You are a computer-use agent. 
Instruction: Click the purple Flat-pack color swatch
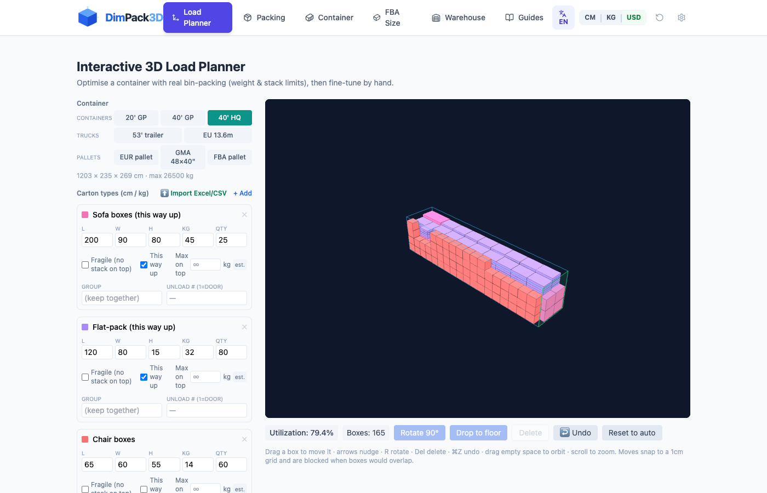[x=85, y=327]
